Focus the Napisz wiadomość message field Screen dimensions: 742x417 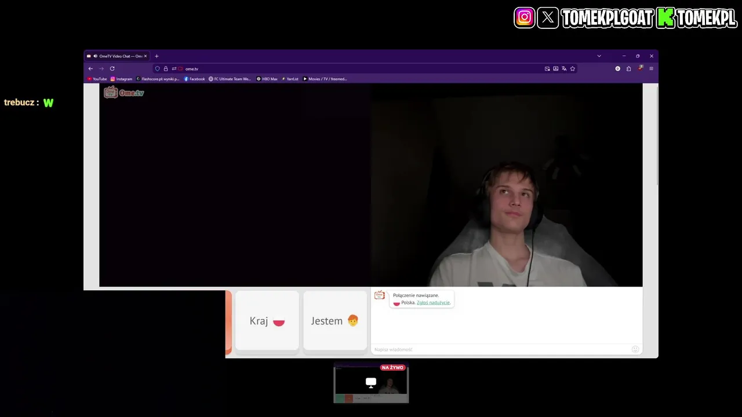pos(501,349)
